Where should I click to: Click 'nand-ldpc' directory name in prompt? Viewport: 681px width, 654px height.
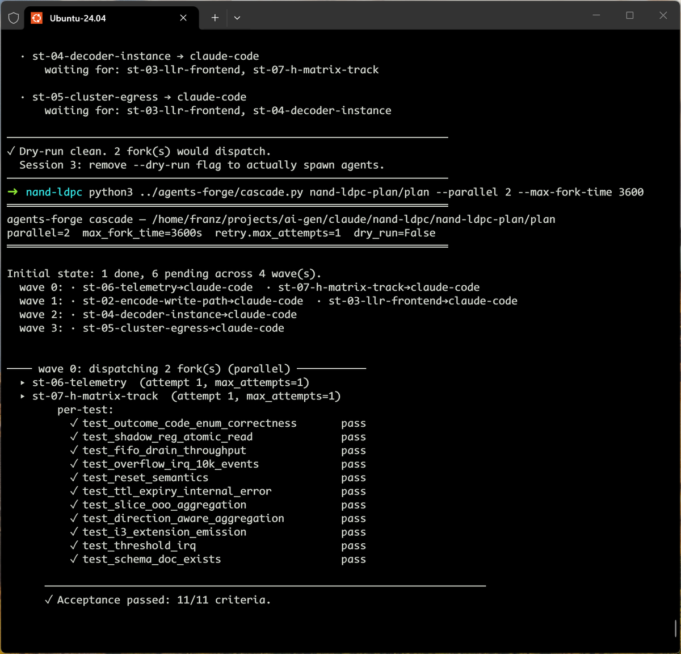coord(54,192)
